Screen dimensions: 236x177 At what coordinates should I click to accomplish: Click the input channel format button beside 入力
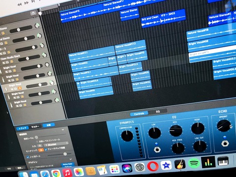[x=40, y=146]
